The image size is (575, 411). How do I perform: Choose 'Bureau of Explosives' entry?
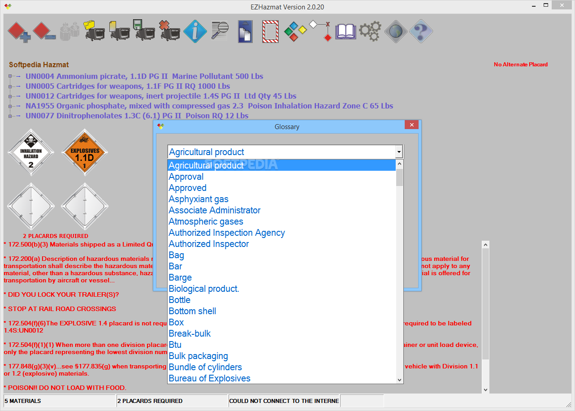[281, 378]
